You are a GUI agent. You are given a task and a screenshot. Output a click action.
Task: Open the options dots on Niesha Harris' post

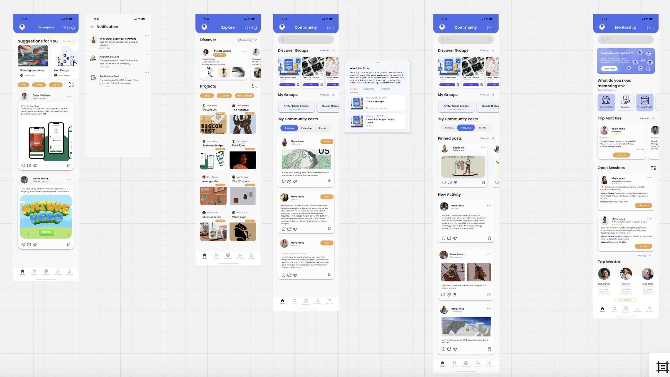[x=69, y=180]
